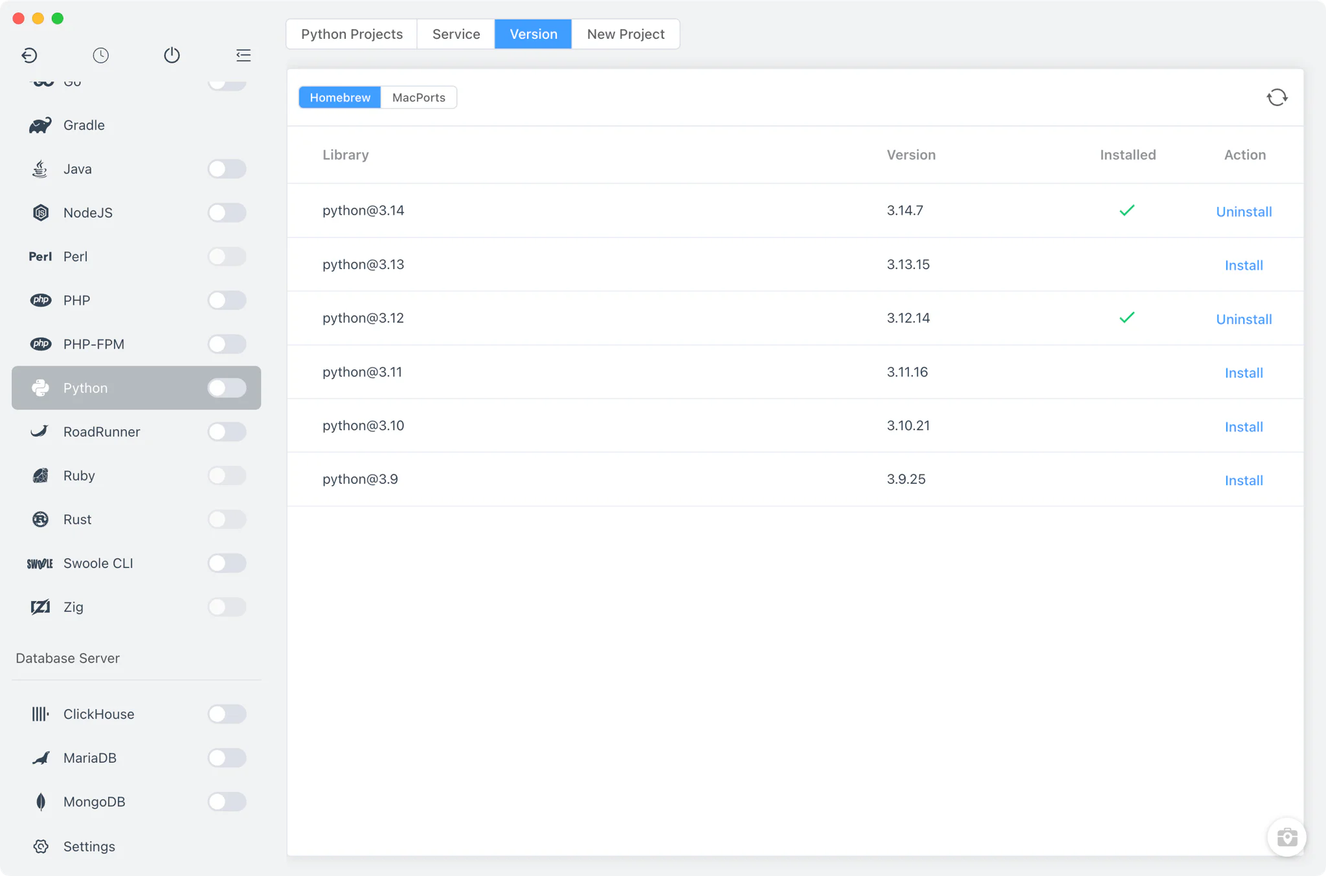Screen dimensions: 1326x876
Task: Click the python@3.13 library name
Action: pyautogui.click(x=363, y=264)
